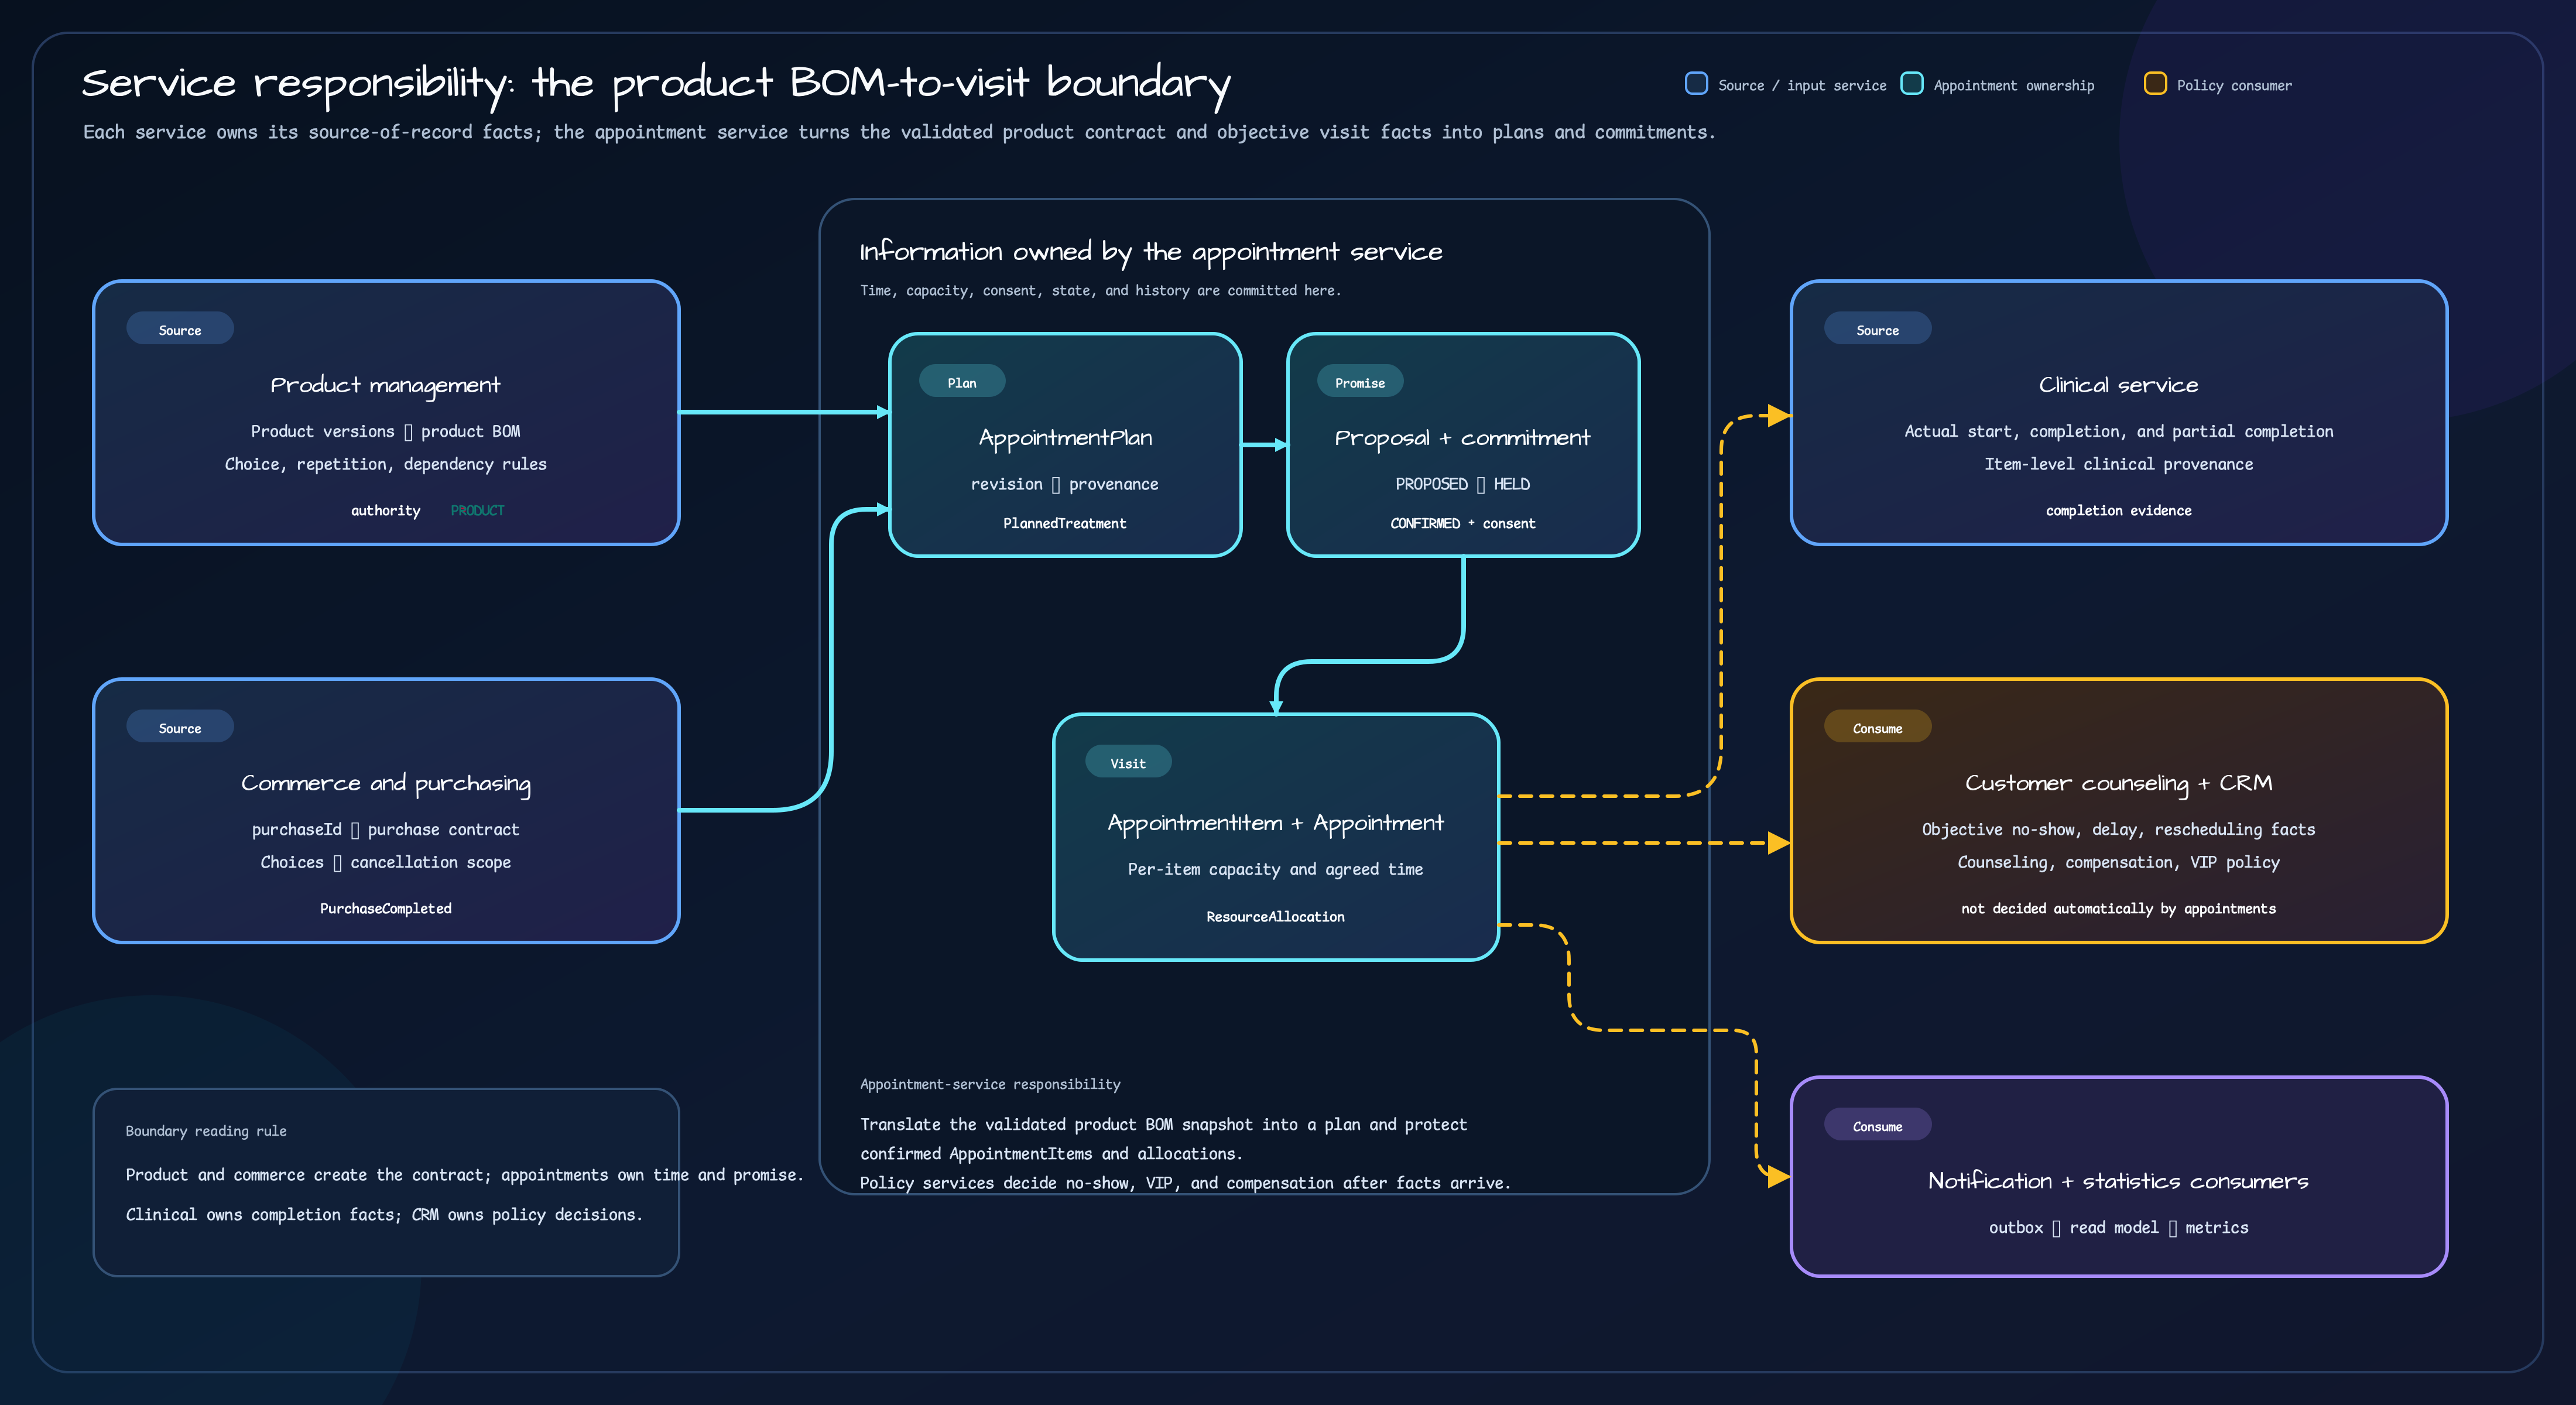Click 'revision provenance' line in AppointmentPlan
This screenshot has height=1405, width=2576.
[x=1065, y=484]
